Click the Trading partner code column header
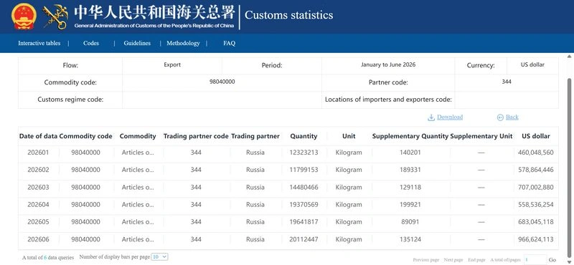The image size is (574, 265). (196, 136)
